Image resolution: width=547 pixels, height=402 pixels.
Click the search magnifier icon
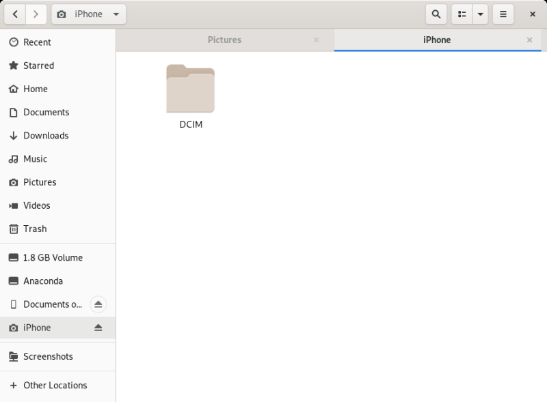point(436,14)
